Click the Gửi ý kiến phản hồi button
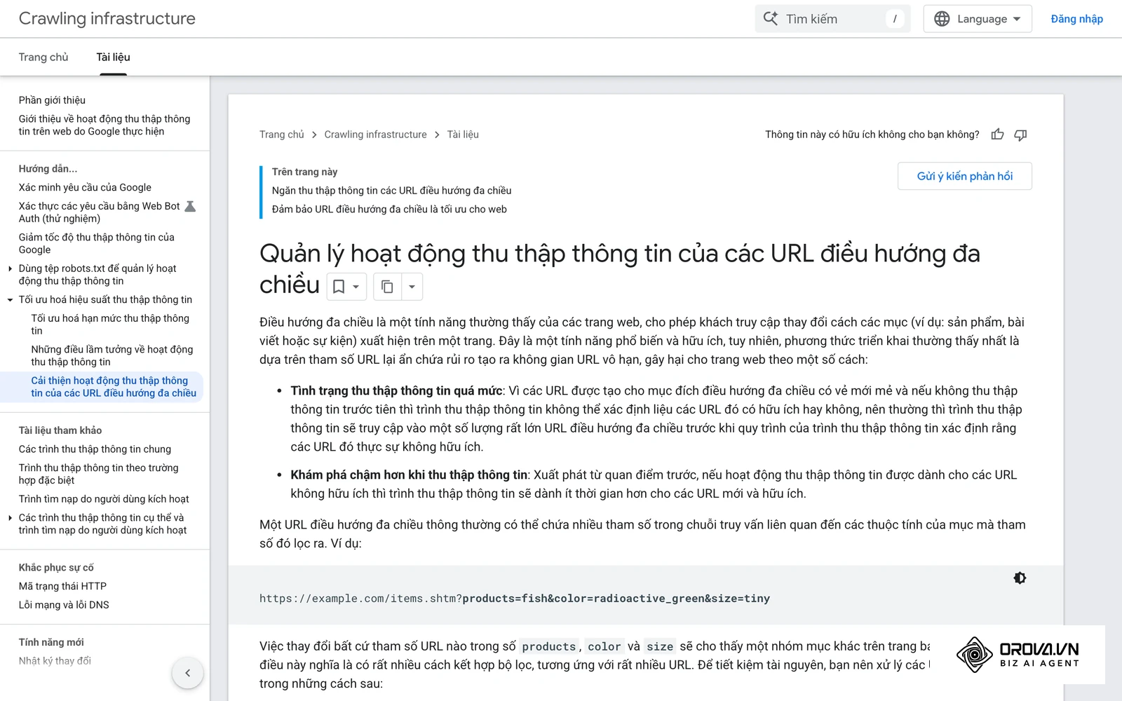1122x701 pixels. coord(964,176)
